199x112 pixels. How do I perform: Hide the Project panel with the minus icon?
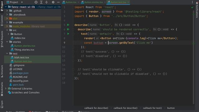click(58, 2)
